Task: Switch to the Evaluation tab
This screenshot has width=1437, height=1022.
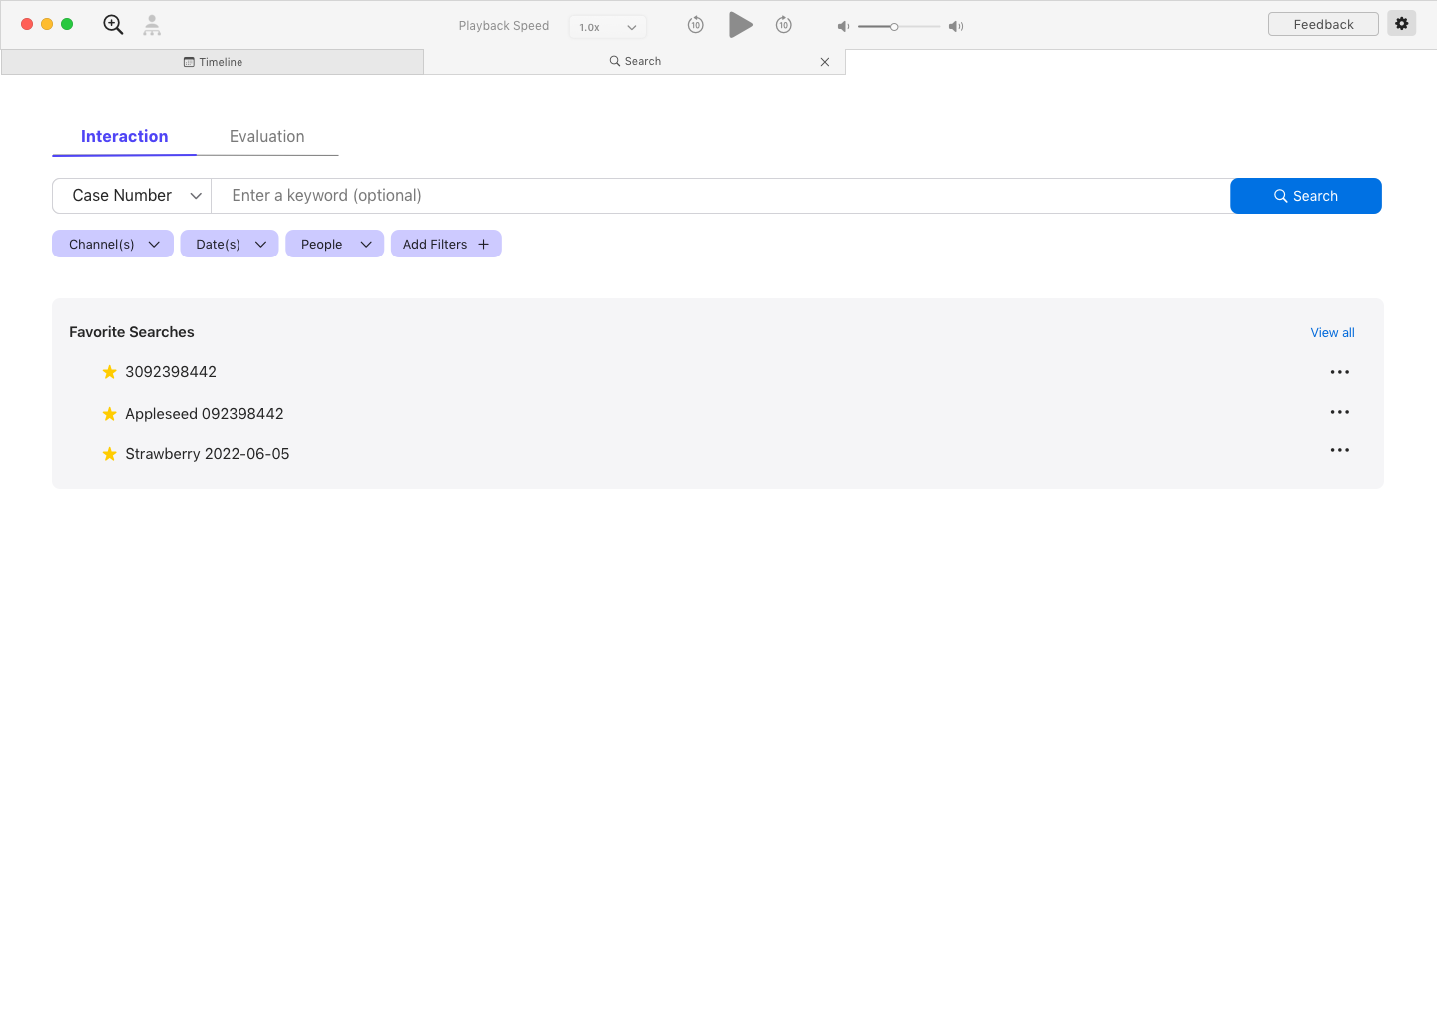Action: click(x=266, y=136)
